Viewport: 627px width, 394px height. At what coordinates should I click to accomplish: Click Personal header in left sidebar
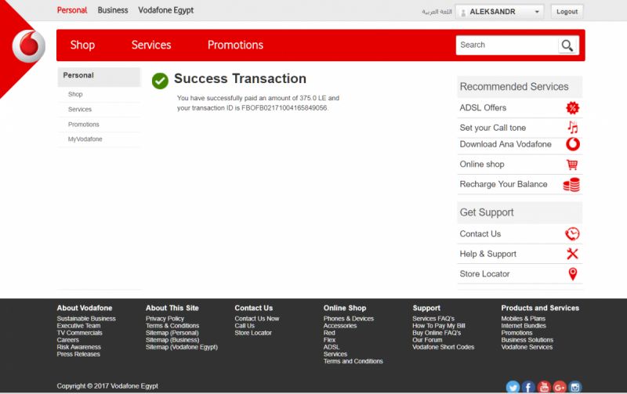[x=99, y=76]
